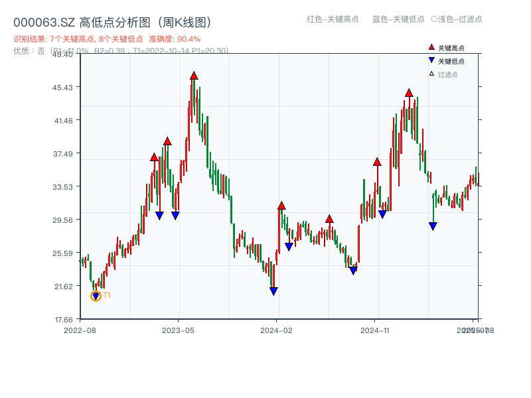Select the 2023-05 x-axis label
The height and width of the screenshot is (398, 531).
click(178, 329)
